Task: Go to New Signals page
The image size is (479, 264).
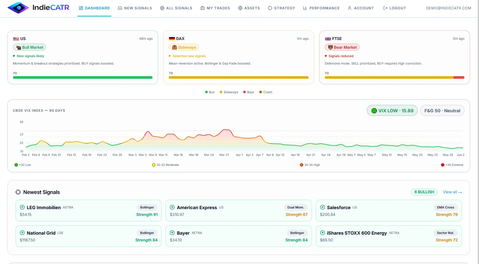Action: tap(135, 8)
